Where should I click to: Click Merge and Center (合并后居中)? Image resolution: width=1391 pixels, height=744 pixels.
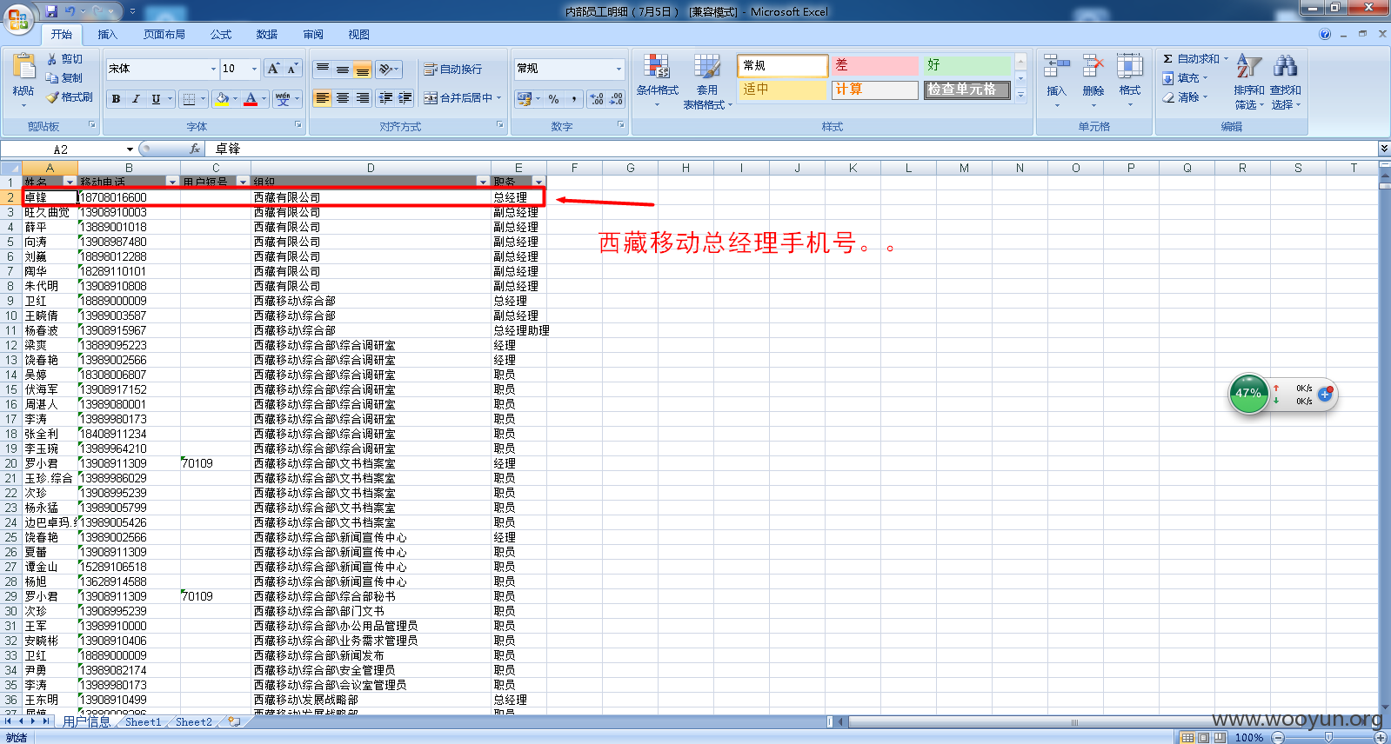point(458,98)
